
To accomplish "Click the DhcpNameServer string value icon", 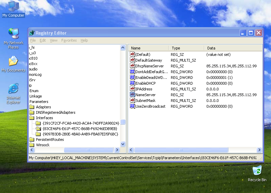I will (x=132, y=66).
